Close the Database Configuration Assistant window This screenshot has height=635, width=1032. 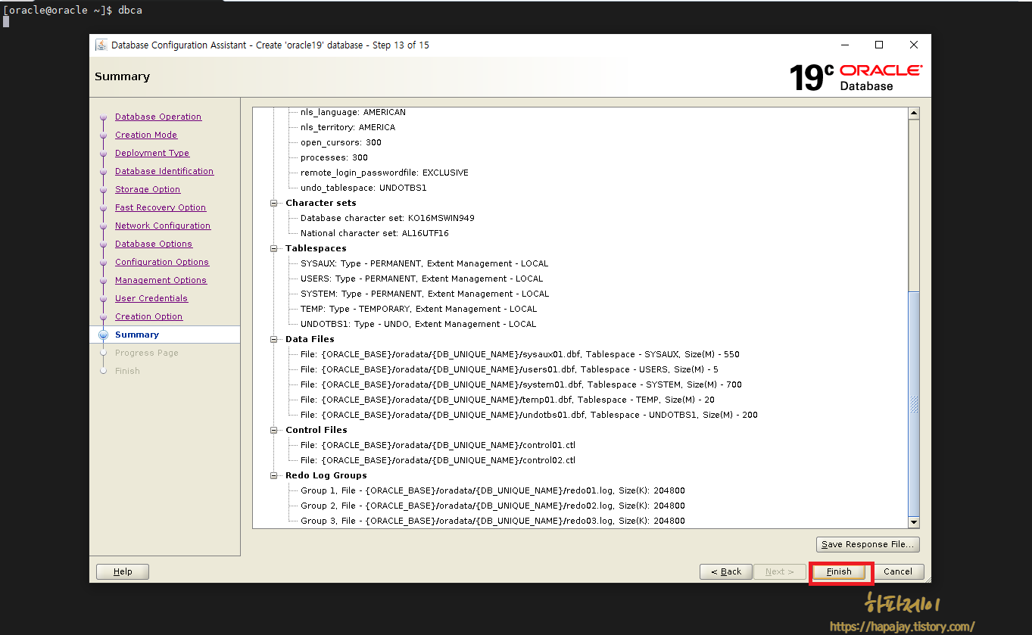tap(914, 45)
